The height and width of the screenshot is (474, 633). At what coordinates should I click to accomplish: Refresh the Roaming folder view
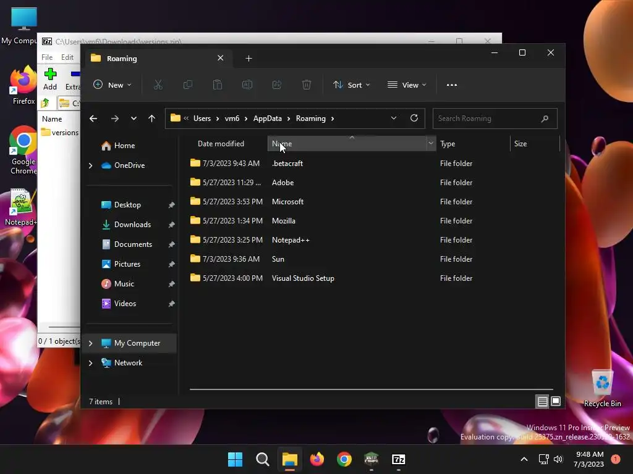(x=414, y=118)
